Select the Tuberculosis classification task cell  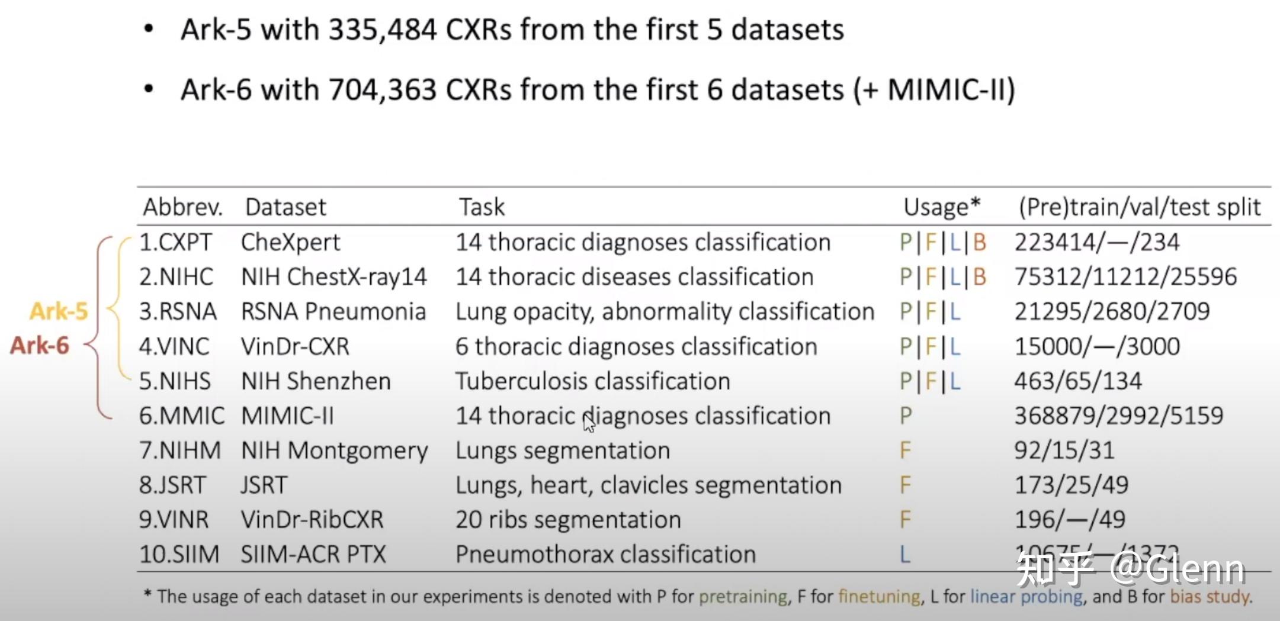tap(592, 381)
